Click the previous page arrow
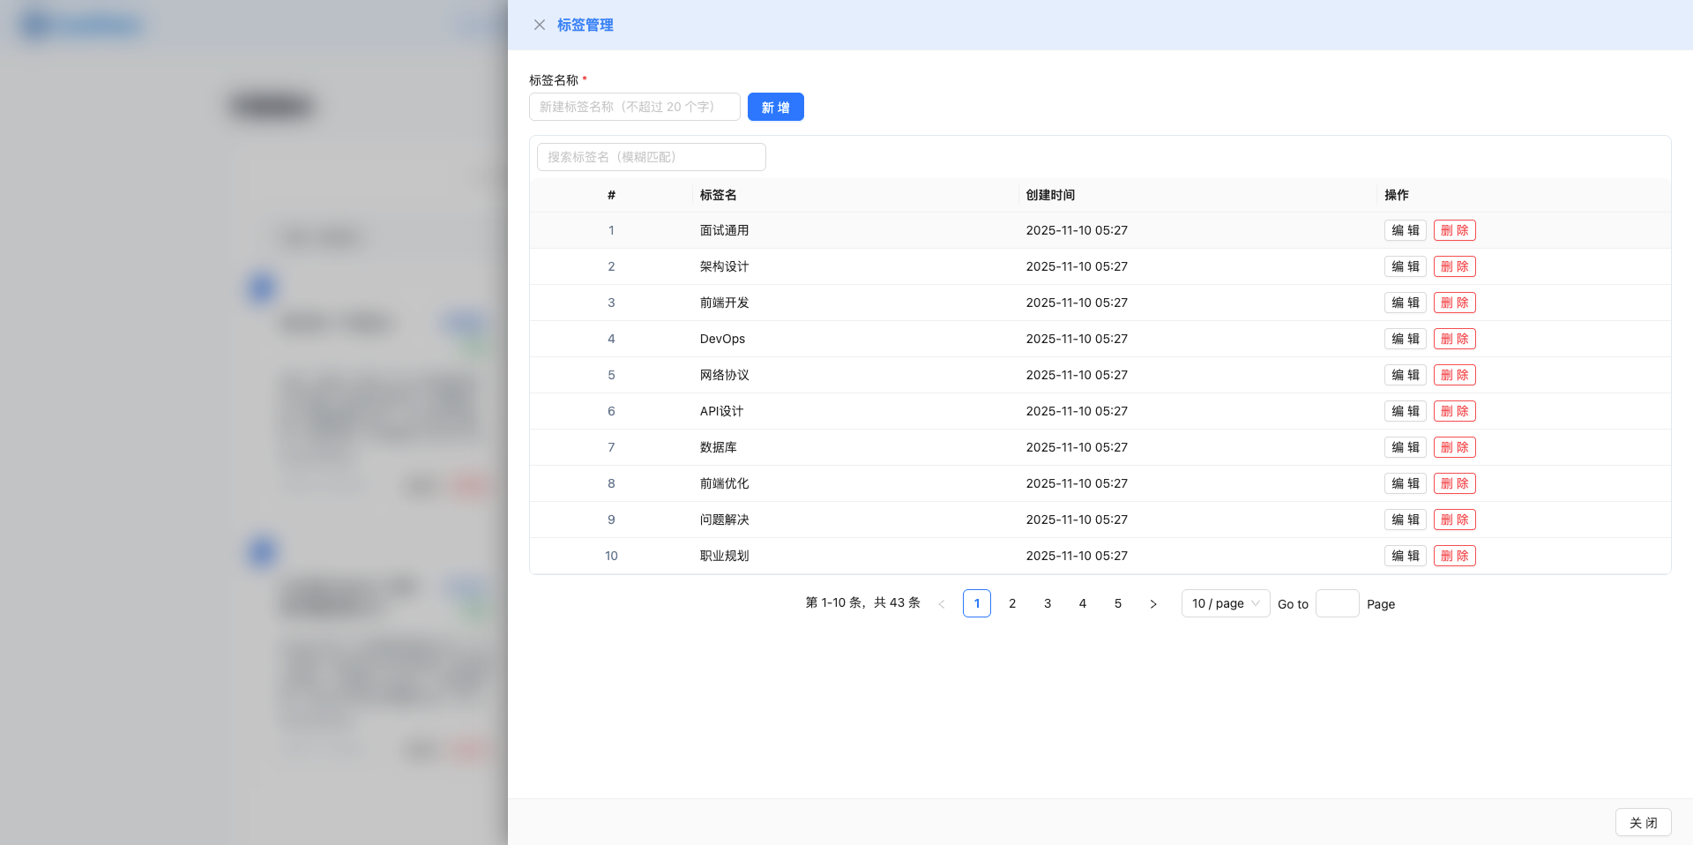 [x=942, y=603]
